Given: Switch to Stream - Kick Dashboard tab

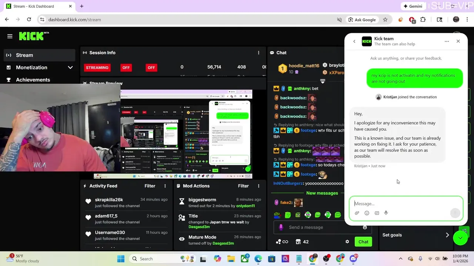Looking at the screenshot, I should (39, 6).
